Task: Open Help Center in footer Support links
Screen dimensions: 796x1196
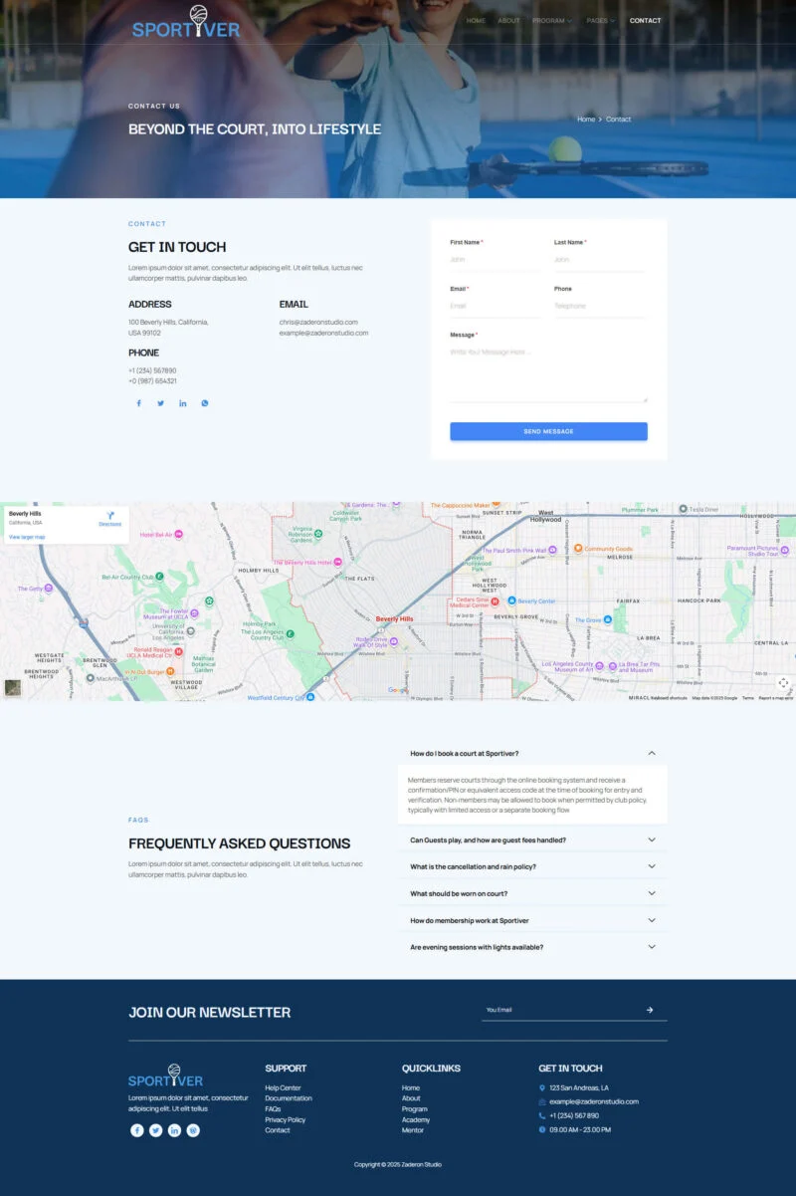Action: 283,1087
